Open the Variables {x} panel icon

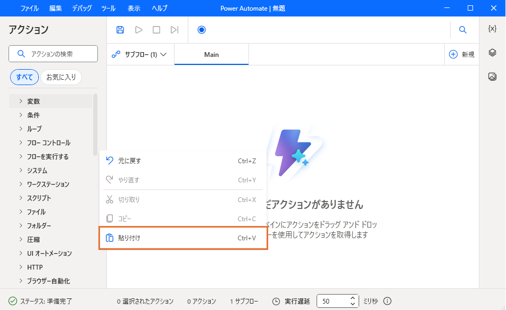(x=492, y=29)
